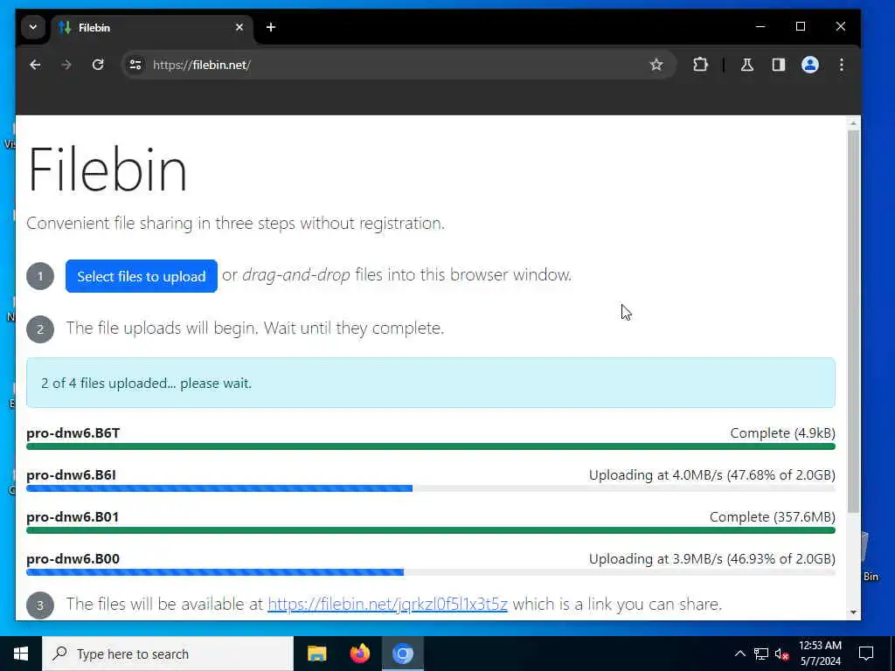The width and height of the screenshot is (895, 671).
Task: Open the taskbar clock and date
Action: (x=820, y=654)
